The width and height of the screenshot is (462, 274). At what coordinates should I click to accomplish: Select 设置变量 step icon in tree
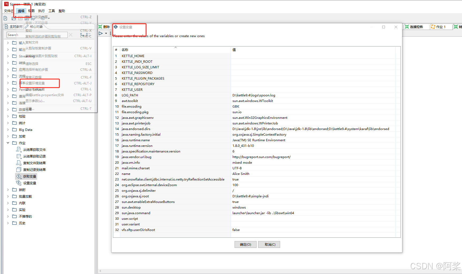(x=19, y=183)
